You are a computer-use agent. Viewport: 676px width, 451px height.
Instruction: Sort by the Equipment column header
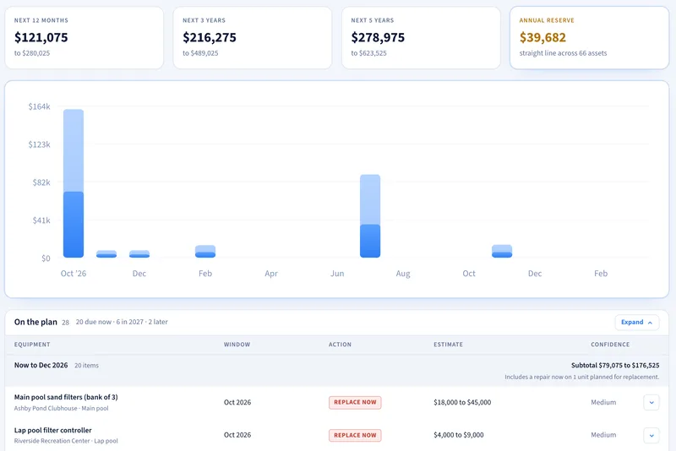pyautogui.click(x=32, y=345)
